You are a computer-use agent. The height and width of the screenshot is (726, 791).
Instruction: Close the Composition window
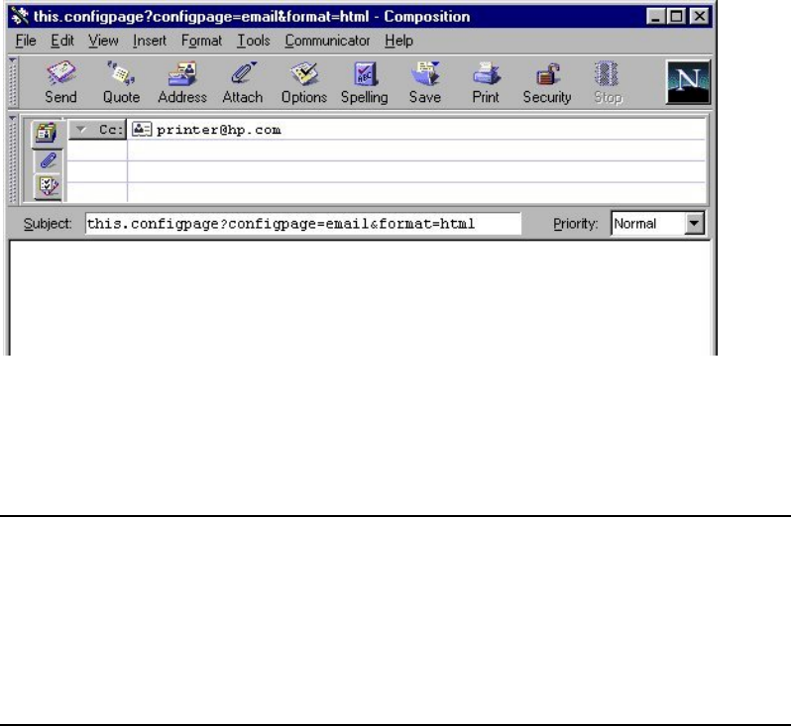point(700,17)
